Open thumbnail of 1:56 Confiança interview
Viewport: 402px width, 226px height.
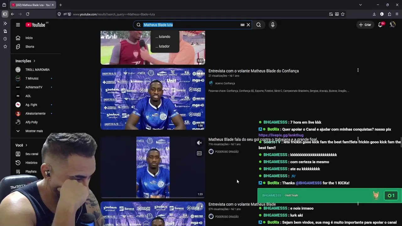point(153,99)
